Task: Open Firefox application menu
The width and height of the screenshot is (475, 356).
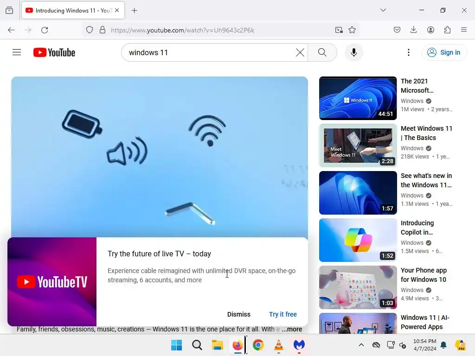Action: (x=464, y=30)
